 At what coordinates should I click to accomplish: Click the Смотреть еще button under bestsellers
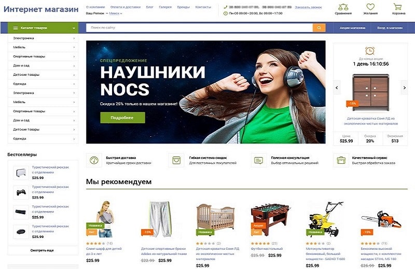click(43, 250)
